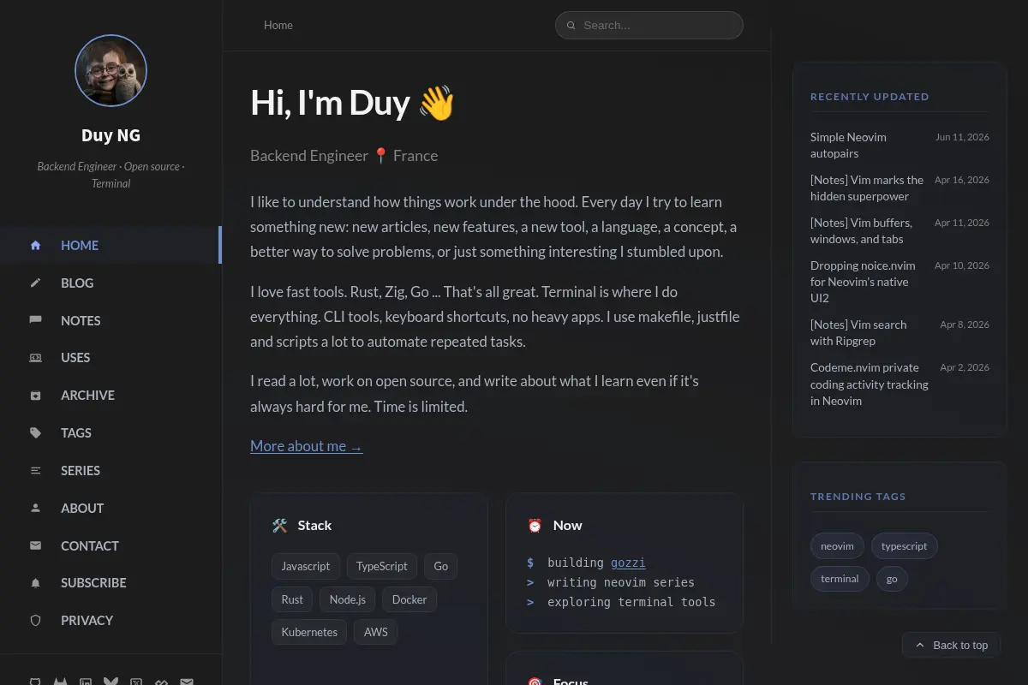Click the Home breadcrumb in top bar
This screenshot has width=1028, height=685.
(278, 25)
